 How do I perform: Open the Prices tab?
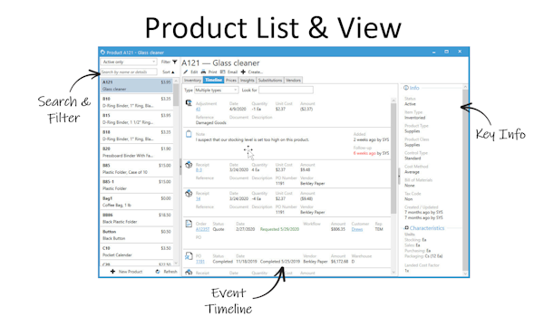pos(231,81)
